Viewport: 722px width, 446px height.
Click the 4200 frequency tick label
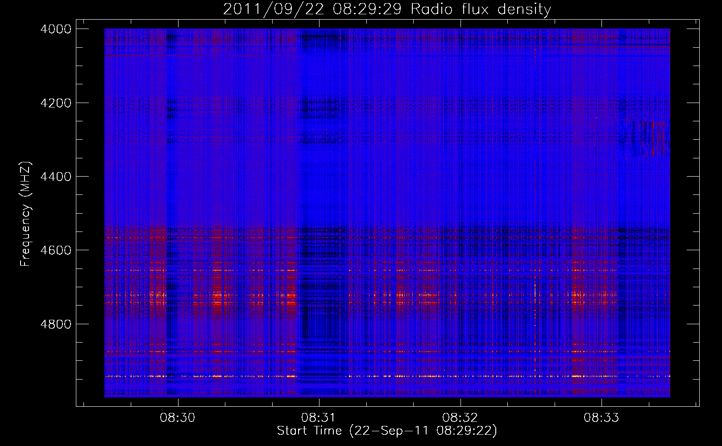click(x=56, y=103)
